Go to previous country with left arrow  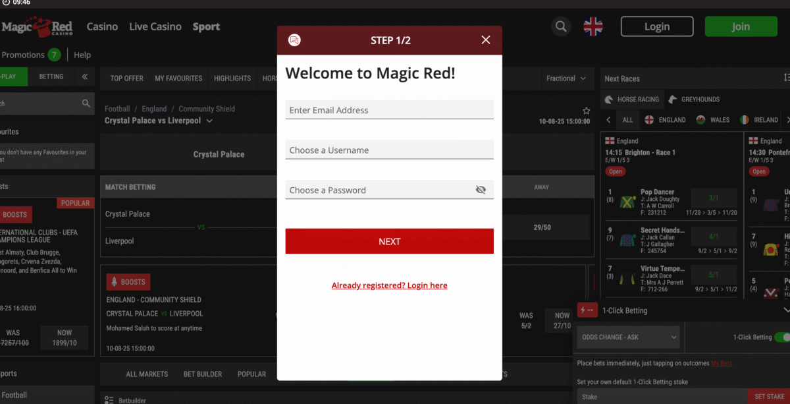(x=608, y=120)
